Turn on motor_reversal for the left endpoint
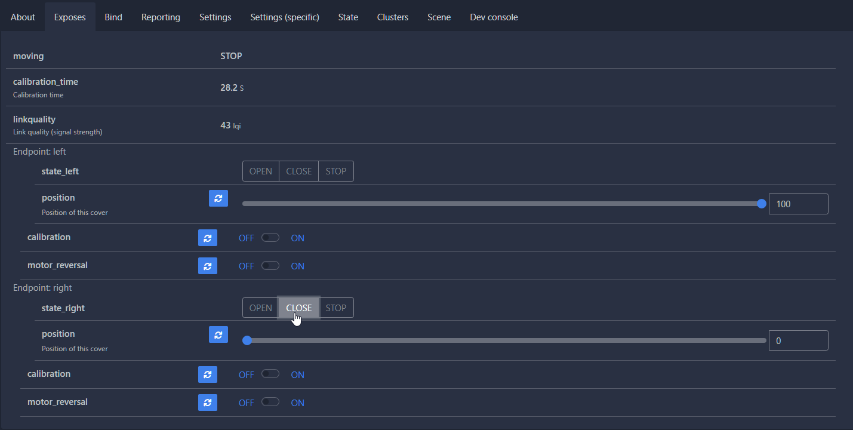The width and height of the screenshot is (853, 430). (x=270, y=265)
